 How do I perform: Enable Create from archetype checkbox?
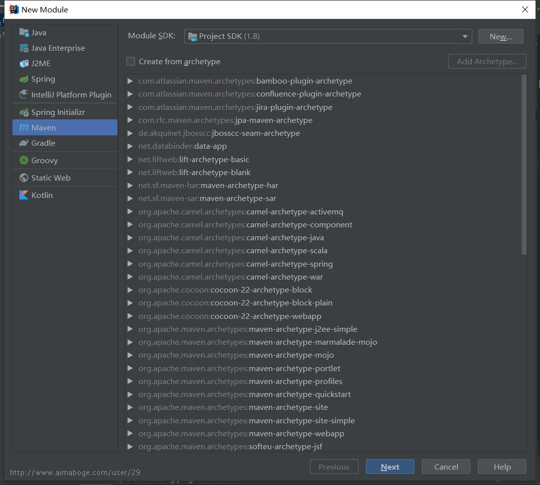(130, 61)
